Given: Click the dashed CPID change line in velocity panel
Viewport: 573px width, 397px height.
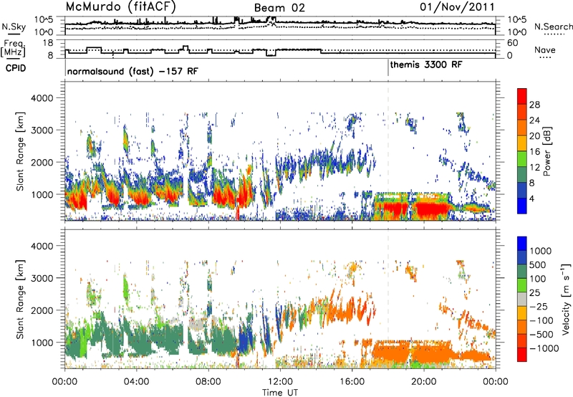Looking at the screenshot, I should pyautogui.click(x=388, y=299).
